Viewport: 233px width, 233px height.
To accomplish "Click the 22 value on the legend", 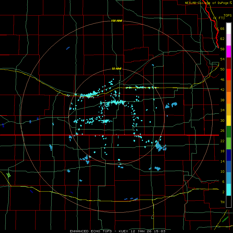I will pos(222,141).
